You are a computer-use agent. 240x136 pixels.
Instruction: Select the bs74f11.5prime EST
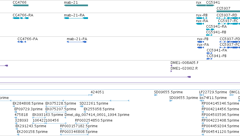(202, 101)
